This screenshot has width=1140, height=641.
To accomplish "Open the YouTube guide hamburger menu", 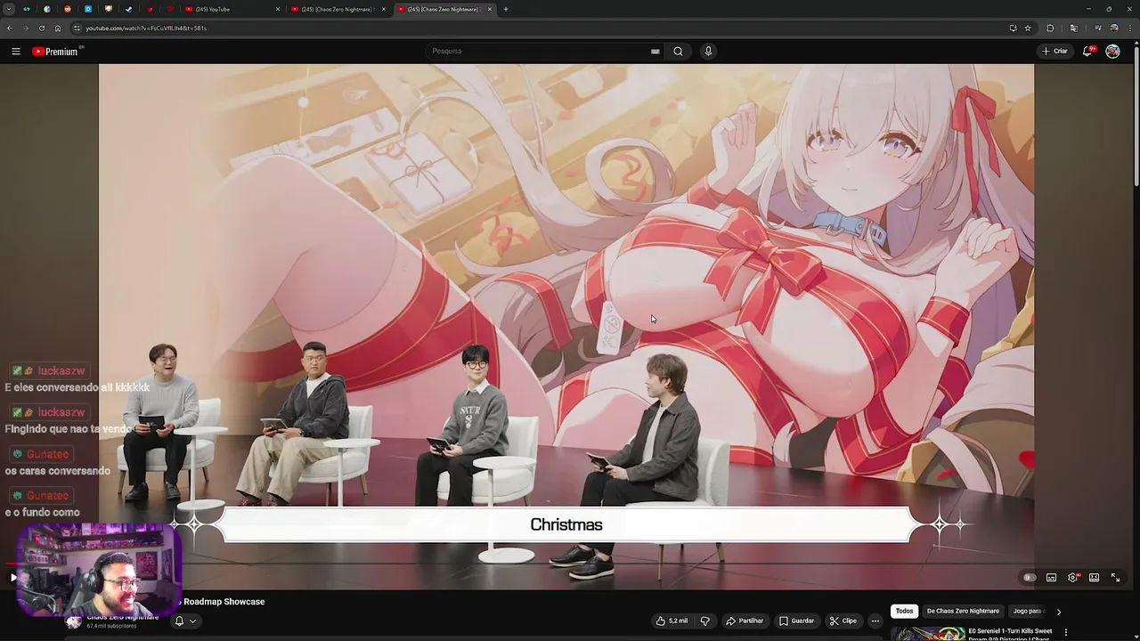I will [x=15, y=52].
